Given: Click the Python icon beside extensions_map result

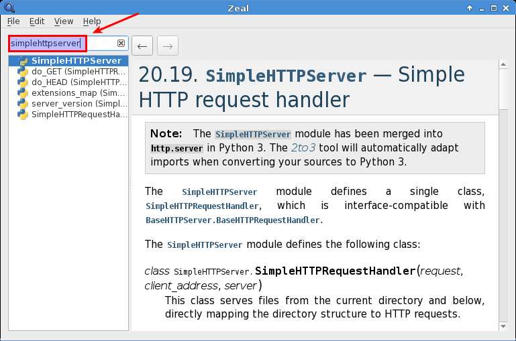Looking at the screenshot, I should pyautogui.click(x=23, y=93).
